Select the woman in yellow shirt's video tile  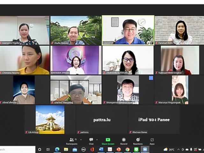pos(25,60)
